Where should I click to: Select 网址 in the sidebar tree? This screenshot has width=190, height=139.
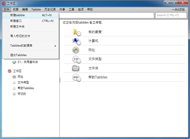pos(20,77)
